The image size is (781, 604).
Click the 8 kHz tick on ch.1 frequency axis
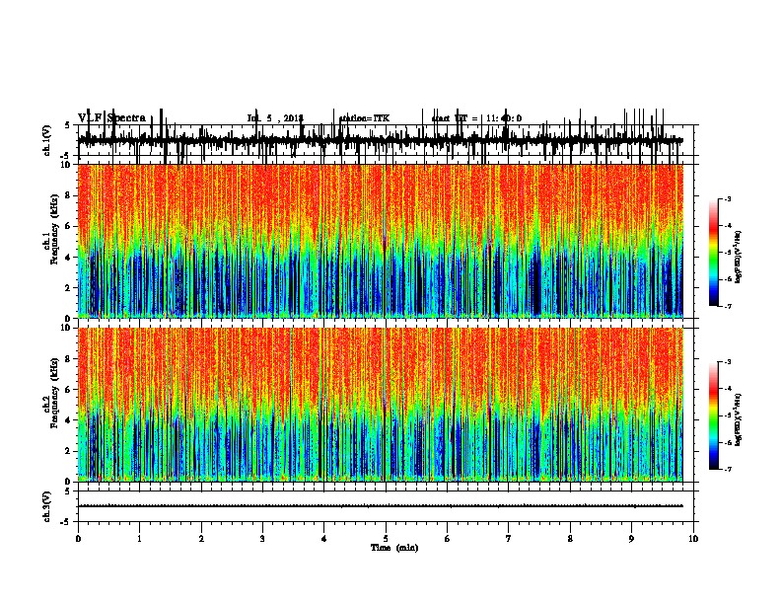(x=69, y=195)
